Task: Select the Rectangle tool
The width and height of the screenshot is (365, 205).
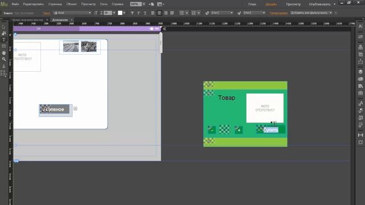Action: 4,46
